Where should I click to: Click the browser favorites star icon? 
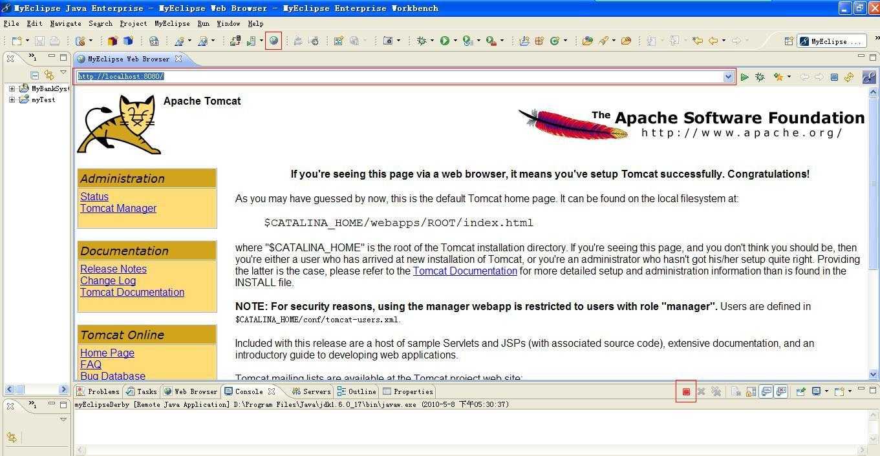click(x=778, y=77)
